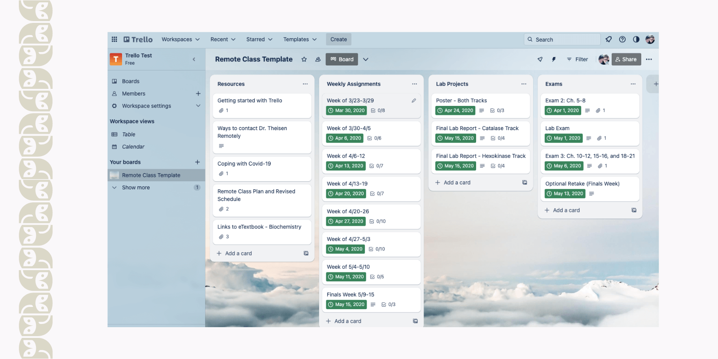Open Final Lab Report - Hexokinase Track card
This screenshot has width=718, height=359.
(x=481, y=161)
